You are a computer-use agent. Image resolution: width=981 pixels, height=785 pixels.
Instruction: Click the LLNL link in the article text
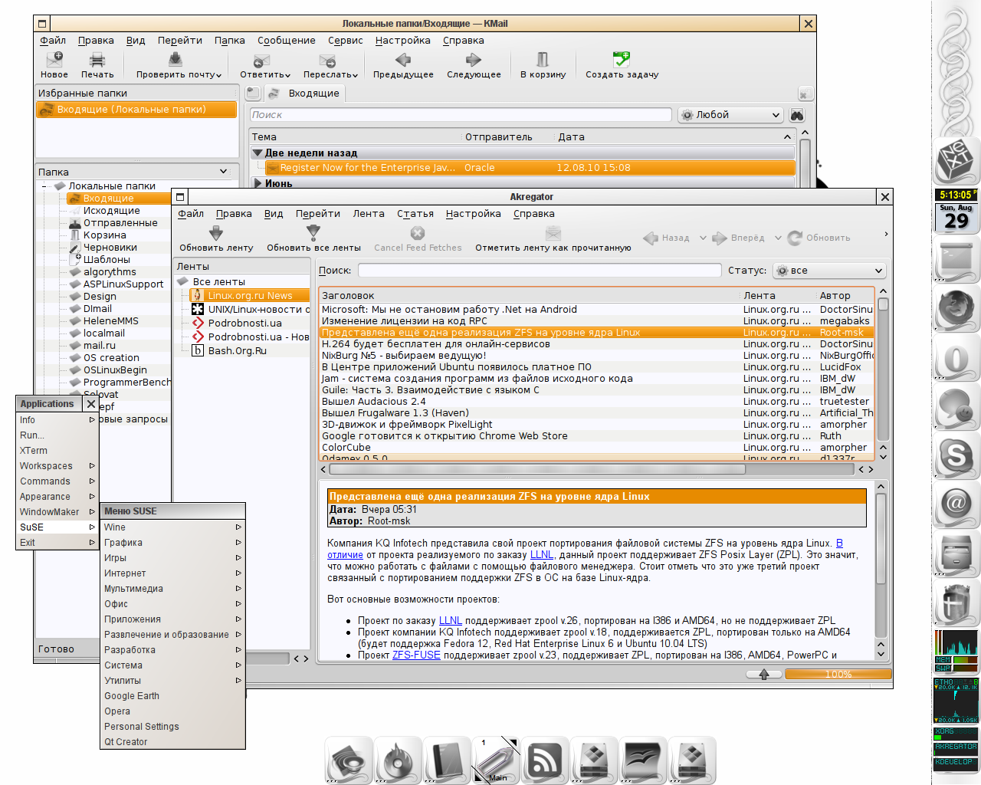pos(542,555)
